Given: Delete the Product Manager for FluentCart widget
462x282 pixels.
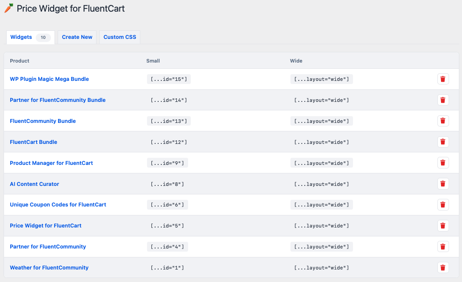Looking at the screenshot, I should 443,163.
